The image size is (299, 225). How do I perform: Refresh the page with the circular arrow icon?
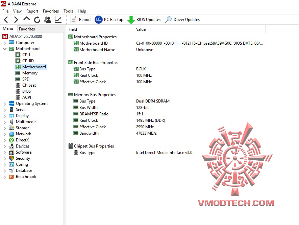pos(37,20)
